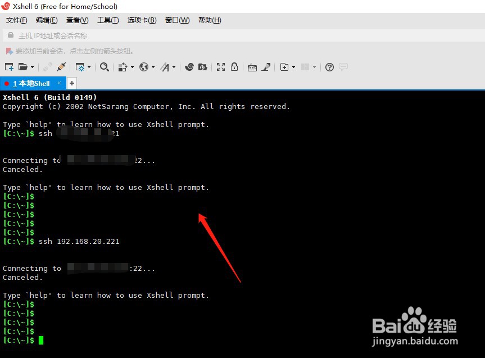Click the lock screen icon
This screenshot has height=358, width=485.
tap(234, 67)
